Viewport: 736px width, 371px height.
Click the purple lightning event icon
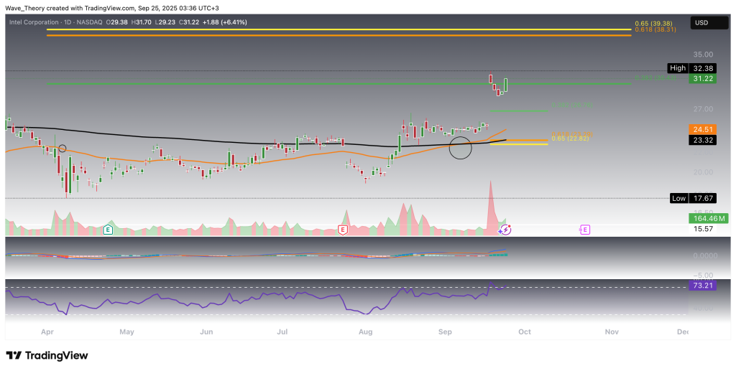(505, 230)
